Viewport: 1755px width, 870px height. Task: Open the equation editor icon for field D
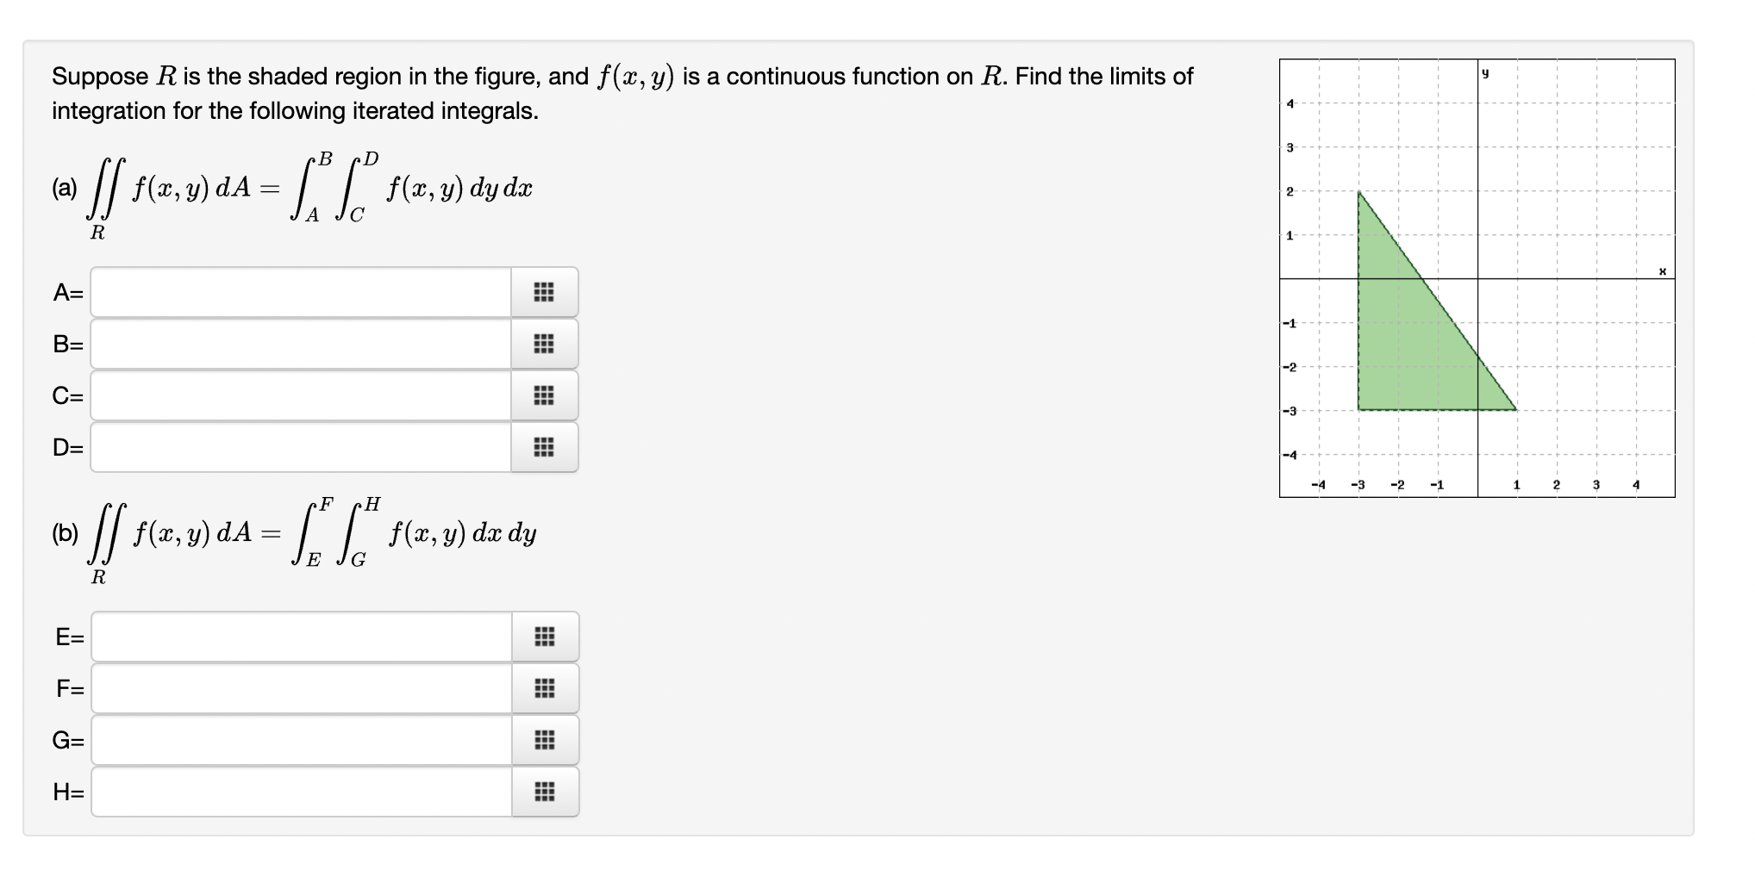[545, 447]
